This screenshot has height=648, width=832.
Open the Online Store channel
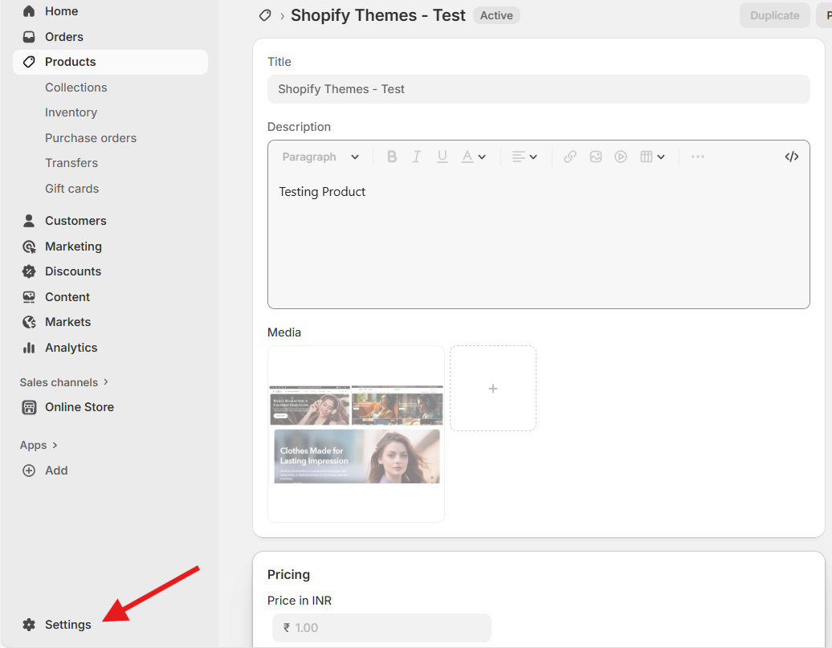[79, 407]
